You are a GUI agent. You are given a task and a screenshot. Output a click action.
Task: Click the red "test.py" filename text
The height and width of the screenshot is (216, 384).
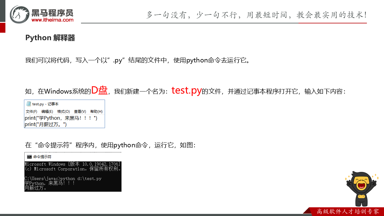click(x=186, y=90)
